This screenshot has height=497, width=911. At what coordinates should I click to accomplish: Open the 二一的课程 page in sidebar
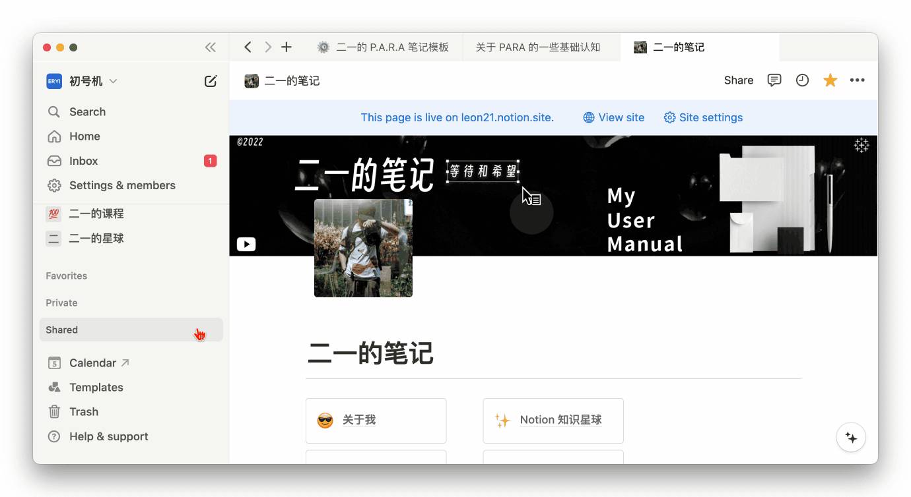[131, 214]
